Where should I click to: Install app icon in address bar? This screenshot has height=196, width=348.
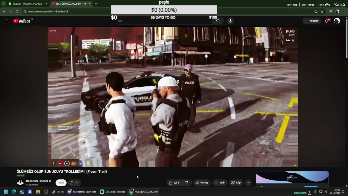click(316, 11)
